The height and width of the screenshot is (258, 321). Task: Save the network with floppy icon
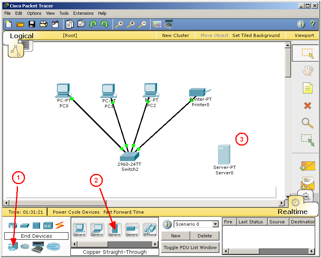[x=32, y=25]
